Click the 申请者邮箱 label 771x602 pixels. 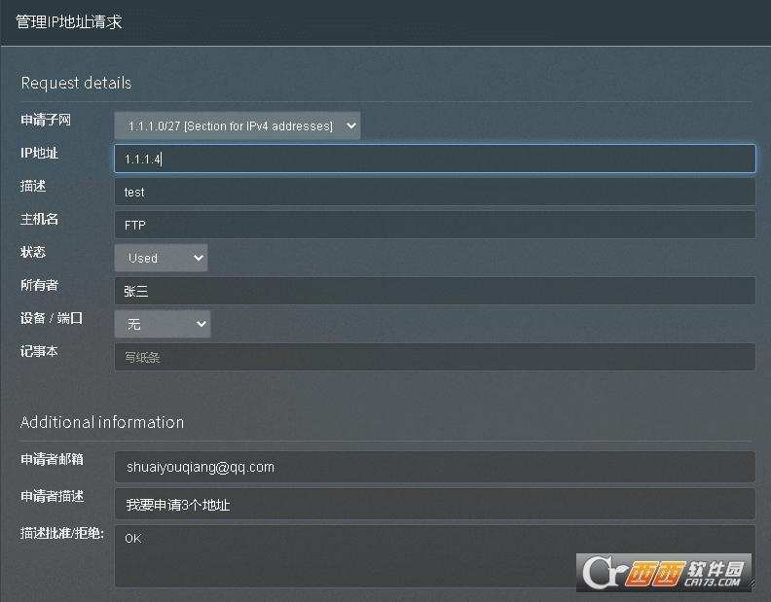(53, 459)
